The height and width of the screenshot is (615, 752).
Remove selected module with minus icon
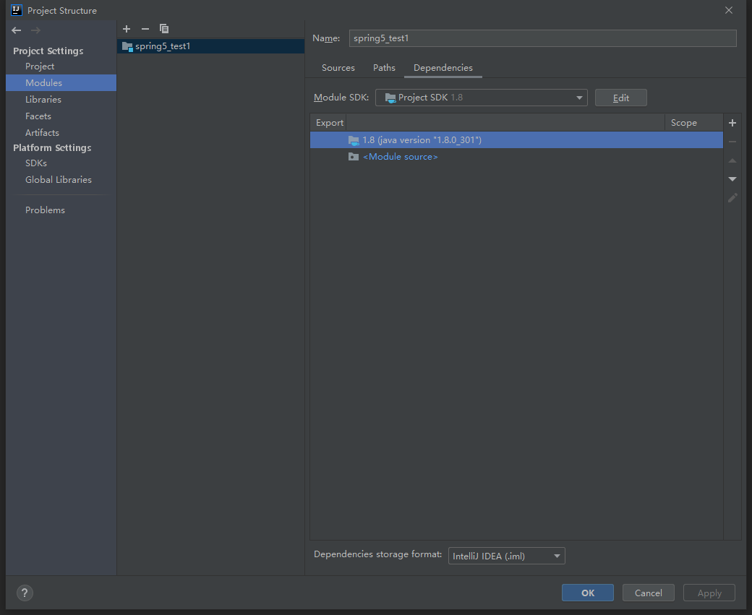point(145,29)
